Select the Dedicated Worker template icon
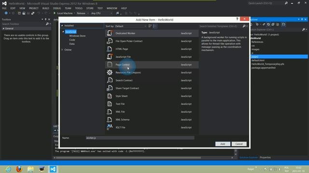The width and height of the screenshot is (309, 173). (110, 33)
